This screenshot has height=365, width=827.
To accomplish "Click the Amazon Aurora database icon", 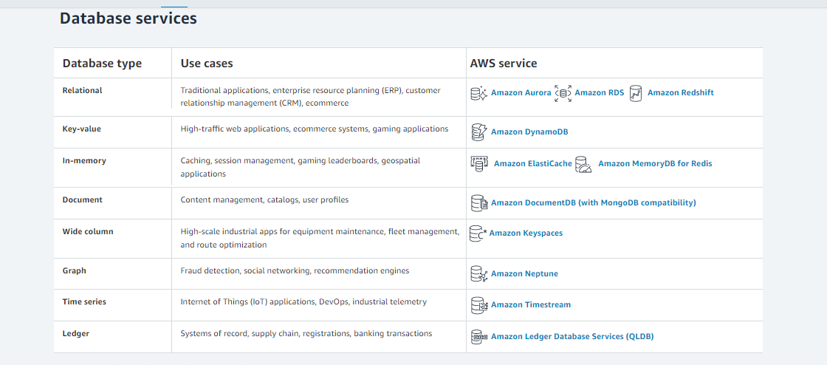I will click(x=478, y=93).
